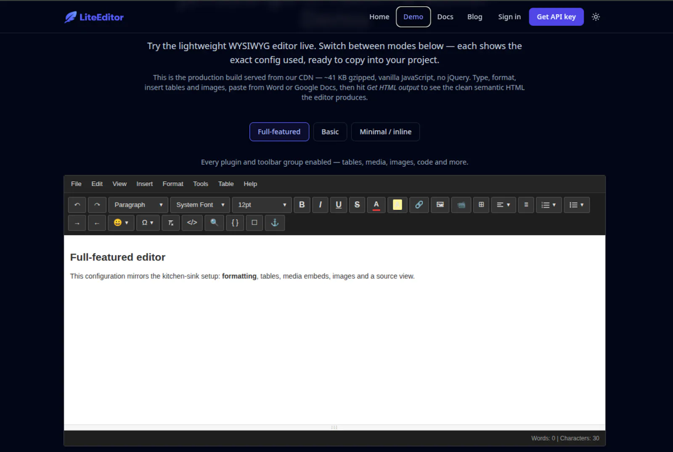Open the Docs navigation link
Viewport: 673px width, 452px height.
point(445,17)
